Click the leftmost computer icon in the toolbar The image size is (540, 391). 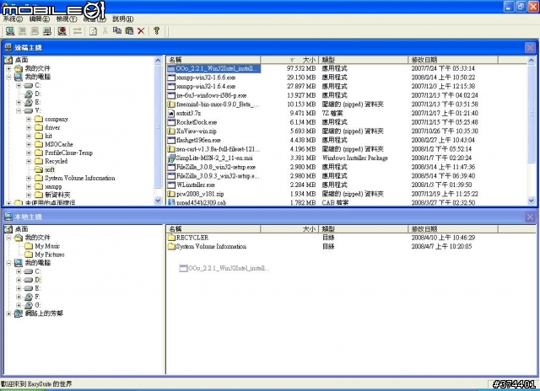[10, 31]
